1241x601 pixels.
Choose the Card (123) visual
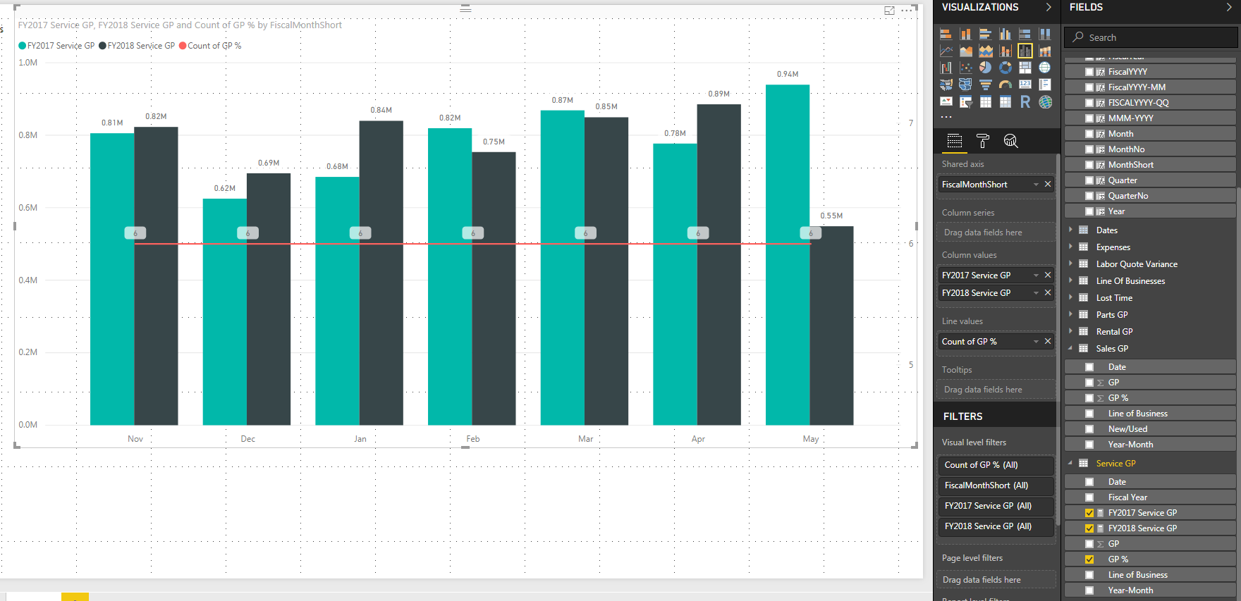tap(1025, 85)
